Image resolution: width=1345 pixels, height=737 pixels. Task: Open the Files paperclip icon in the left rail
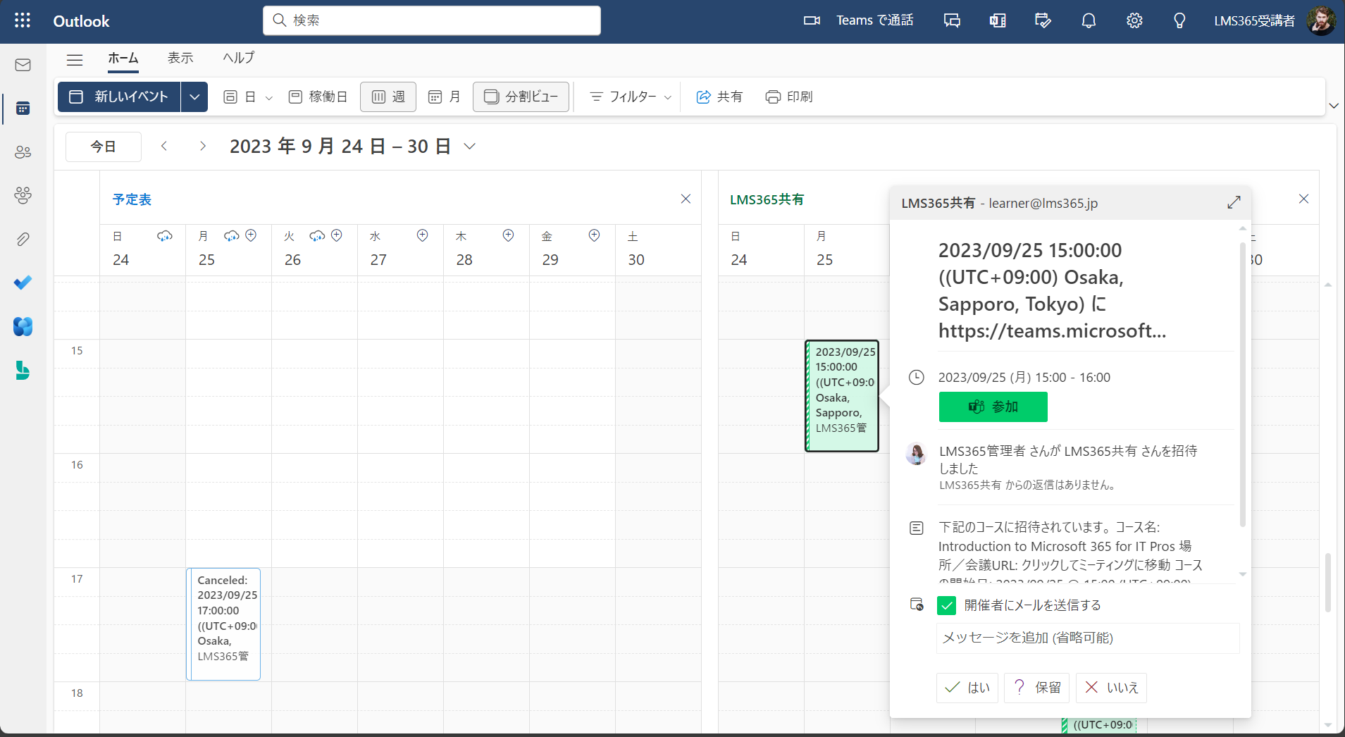pos(23,240)
